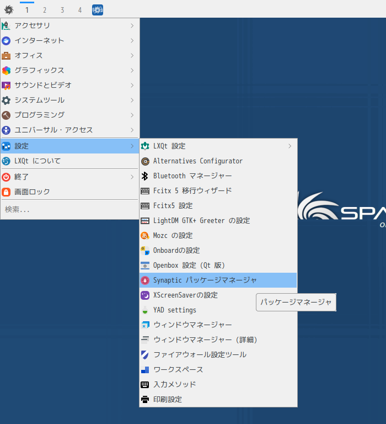Expand the プログラミング submenu arrow
386x424 pixels.
(132, 115)
